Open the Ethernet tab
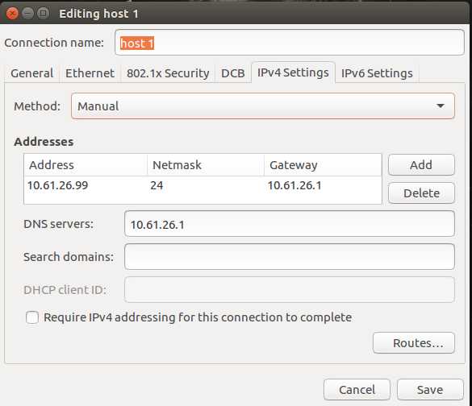The height and width of the screenshot is (406, 472). tap(90, 73)
